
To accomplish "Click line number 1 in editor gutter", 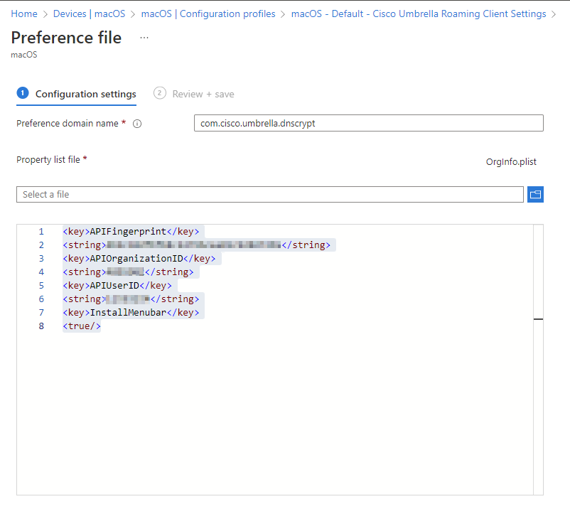I will (x=41, y=232).
